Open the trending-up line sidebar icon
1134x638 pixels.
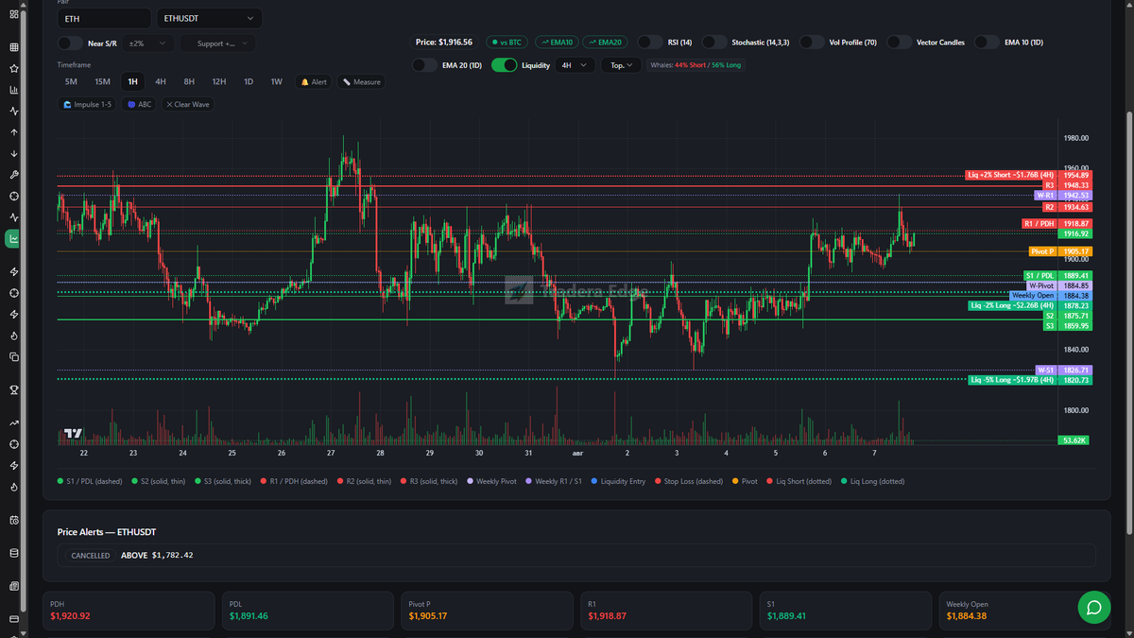pos(13,422)
